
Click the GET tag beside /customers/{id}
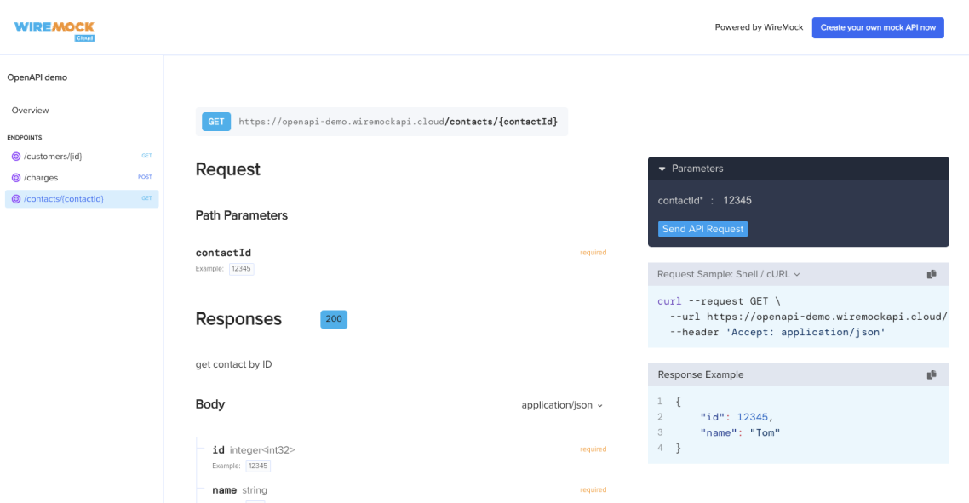pyautogui.click(x=146, y=157)
